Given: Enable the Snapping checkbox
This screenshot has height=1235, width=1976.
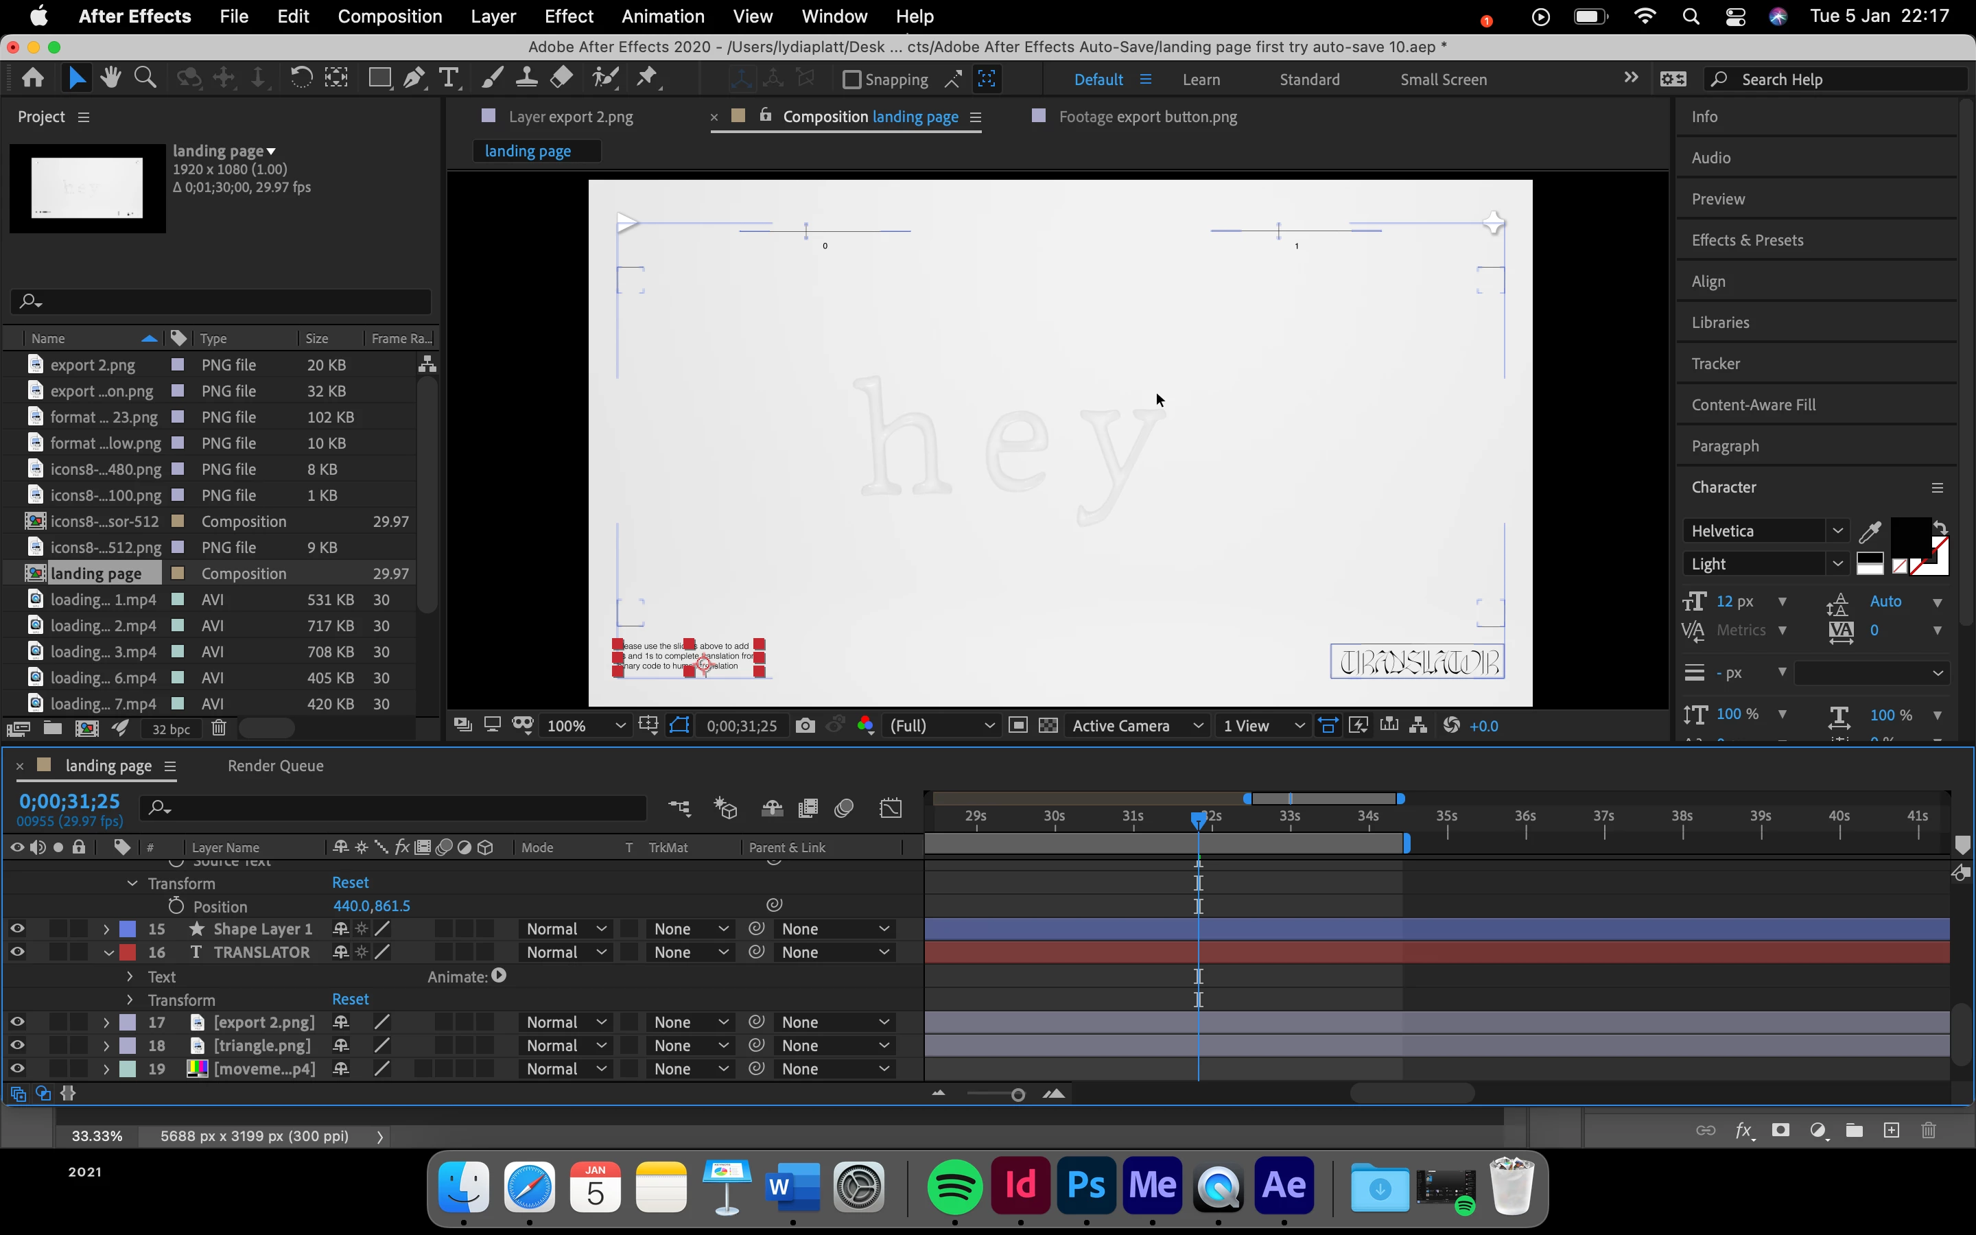Looking at the screenshot, I should [851, 79].
